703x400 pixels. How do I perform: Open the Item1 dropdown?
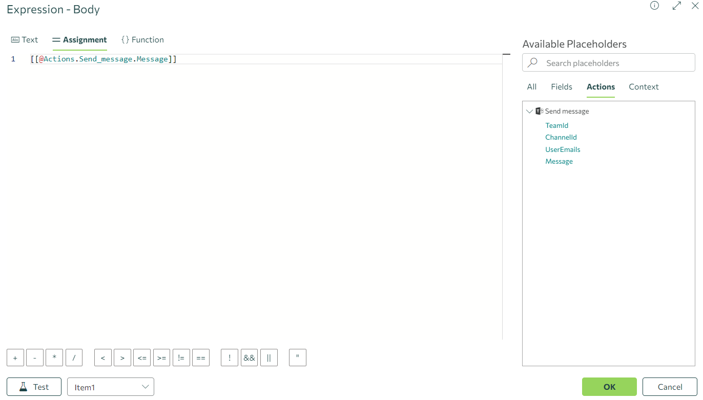[111, 387]
